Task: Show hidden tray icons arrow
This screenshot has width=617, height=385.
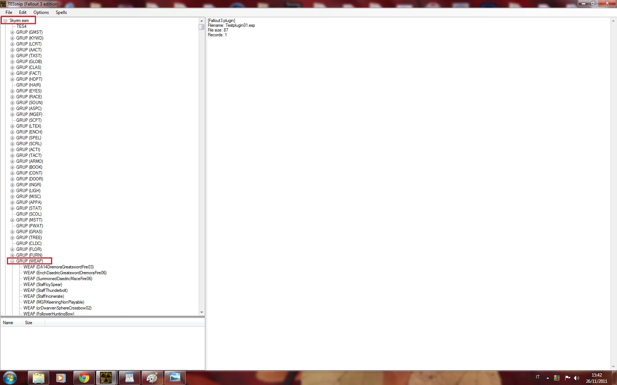Action: click(x=548, y=378)
